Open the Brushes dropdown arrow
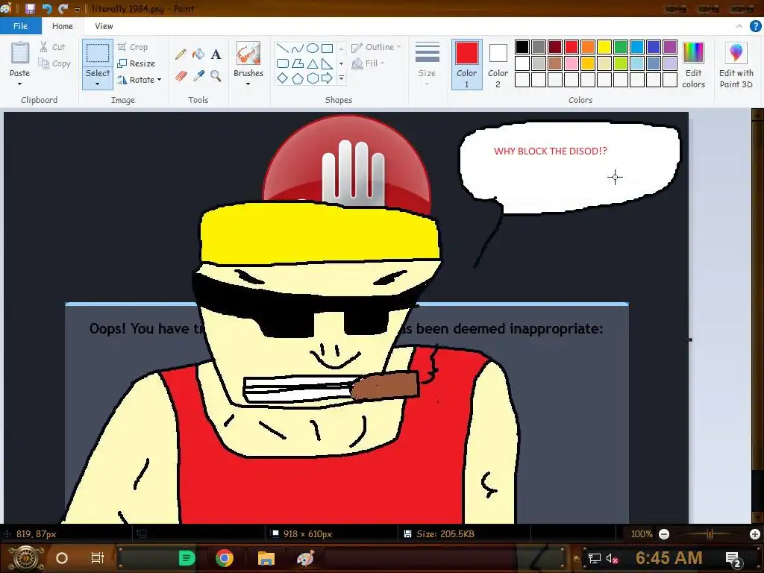The height and width of the screenshot is (573, 764). [x=248, y=84]
